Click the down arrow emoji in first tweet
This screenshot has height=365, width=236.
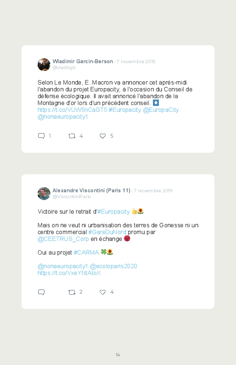(x=156, y=103)
